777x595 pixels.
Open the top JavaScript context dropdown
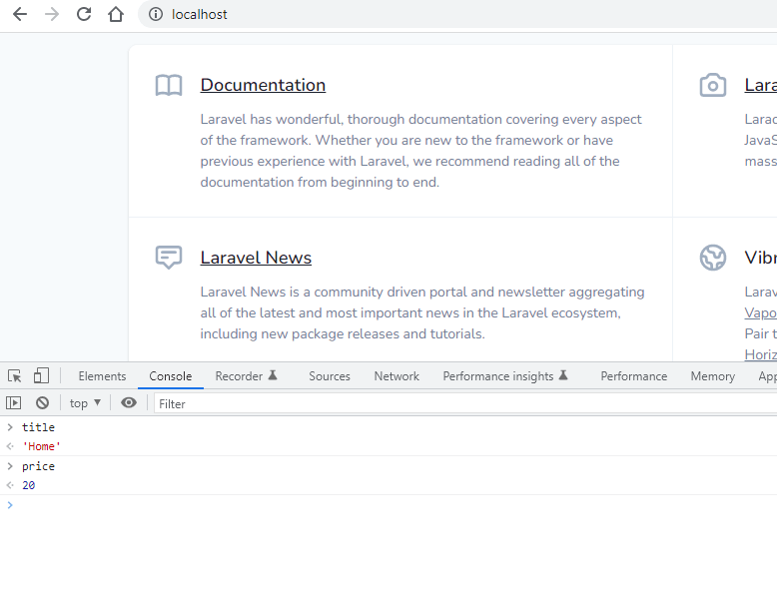pos(85,403)
